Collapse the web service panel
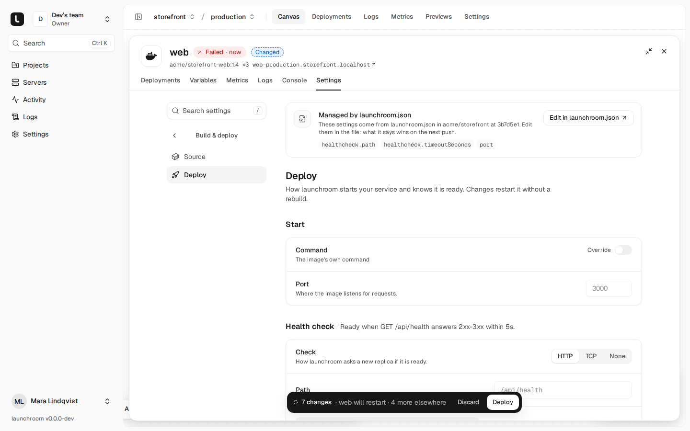Screen dimensions: 690x431 (649, 51)
